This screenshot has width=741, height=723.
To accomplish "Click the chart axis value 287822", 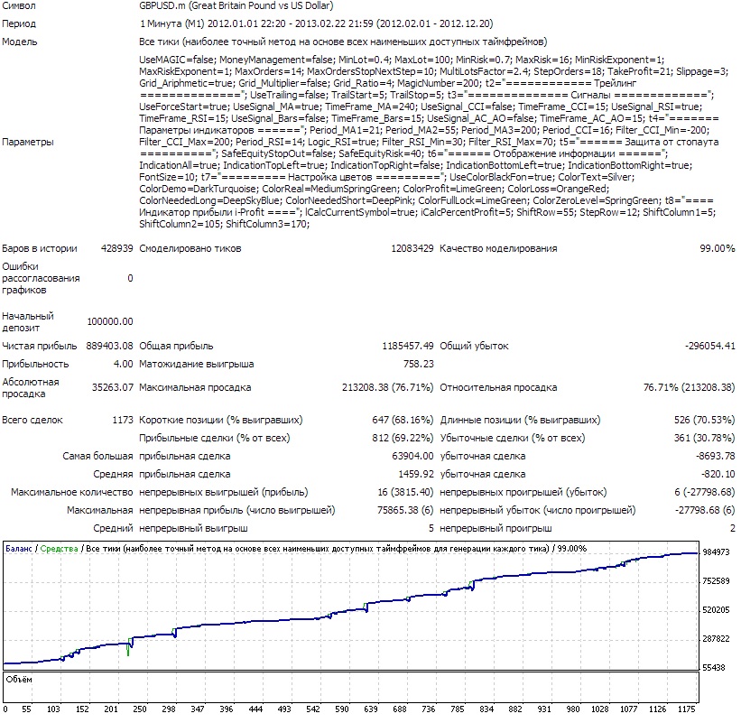I will coord(716,639).
